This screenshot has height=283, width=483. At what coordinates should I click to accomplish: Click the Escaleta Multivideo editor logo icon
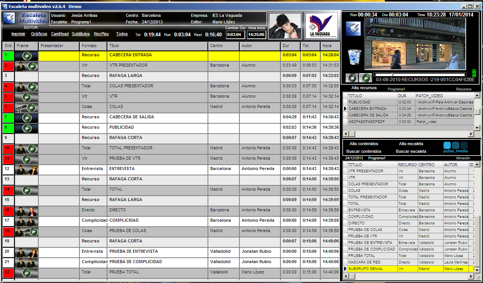coord(10,18)
